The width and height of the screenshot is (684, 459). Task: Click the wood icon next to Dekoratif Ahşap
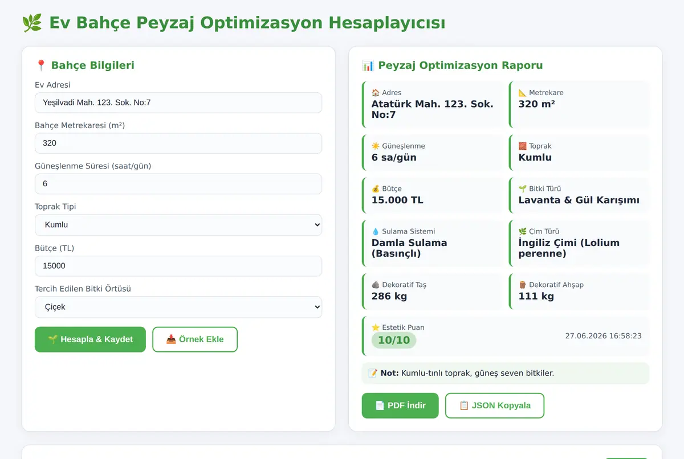523,285
